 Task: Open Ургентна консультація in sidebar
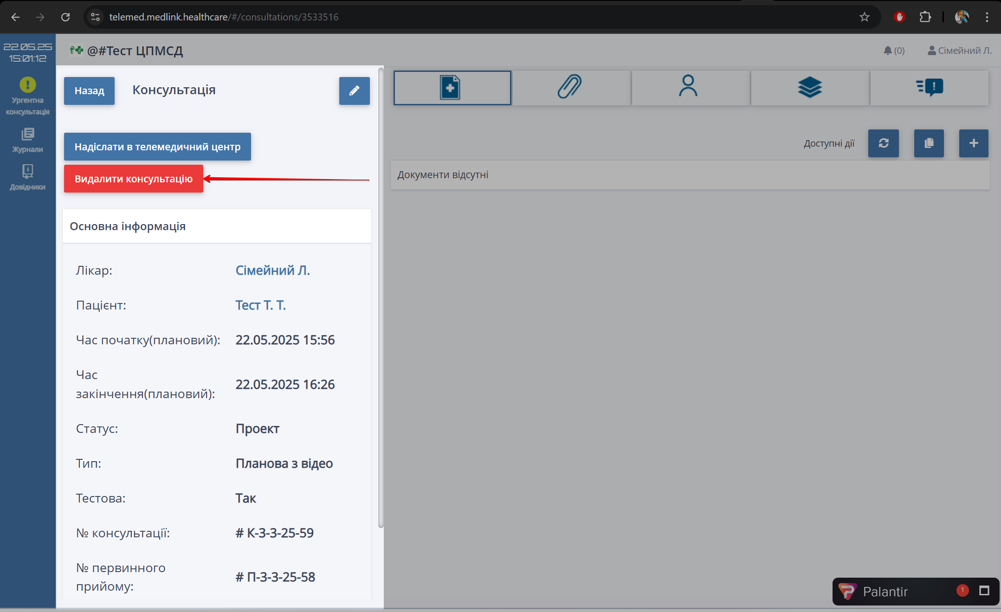[x=27, y=96]
